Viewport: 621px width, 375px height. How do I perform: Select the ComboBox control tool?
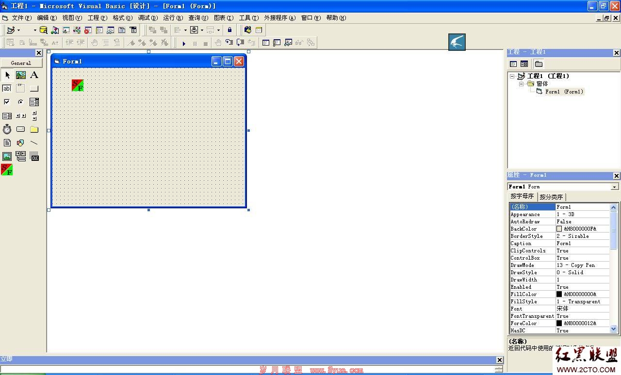click(34, 102)
